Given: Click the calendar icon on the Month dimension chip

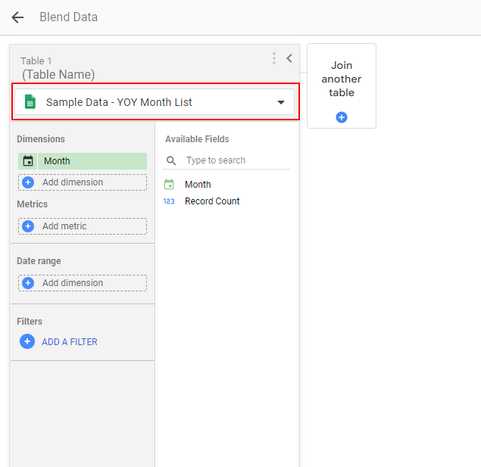Looking at the screenshot, I should pyautogui.click(x=28, y=161).
